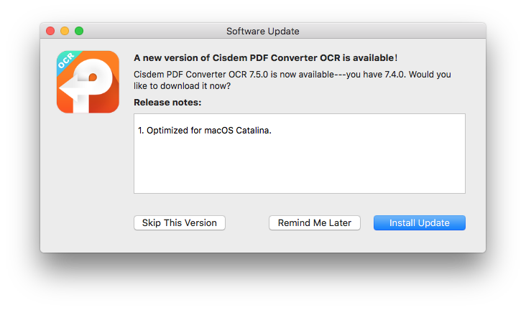Click the green zoom window button

(79, 31)
